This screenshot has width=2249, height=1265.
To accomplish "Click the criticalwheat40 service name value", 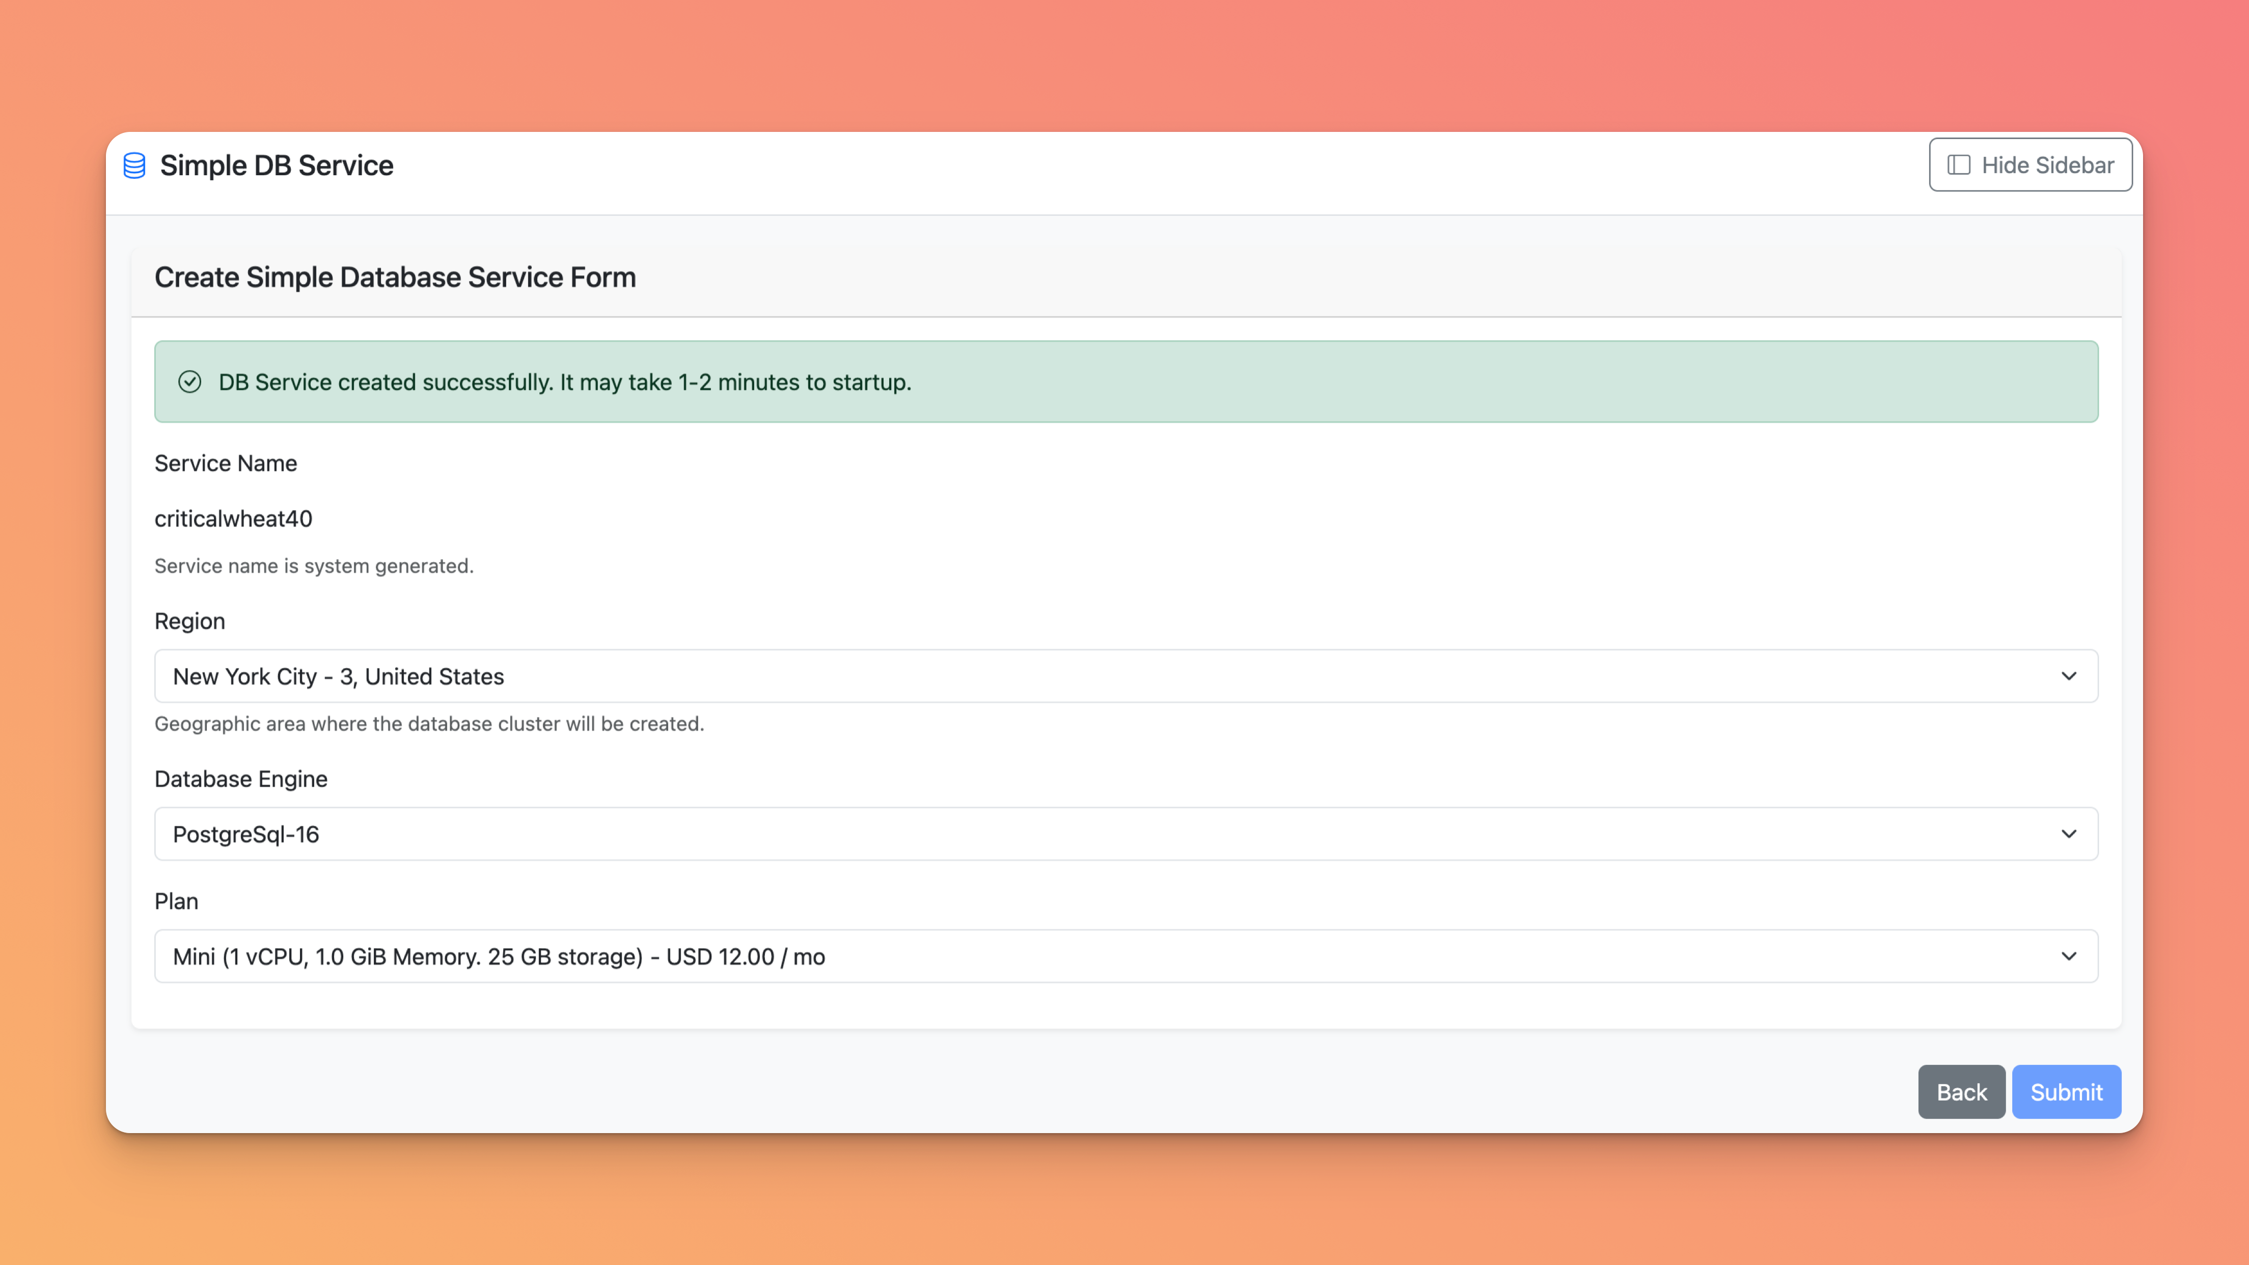I will pyautogui.click(x=233, y=518).
